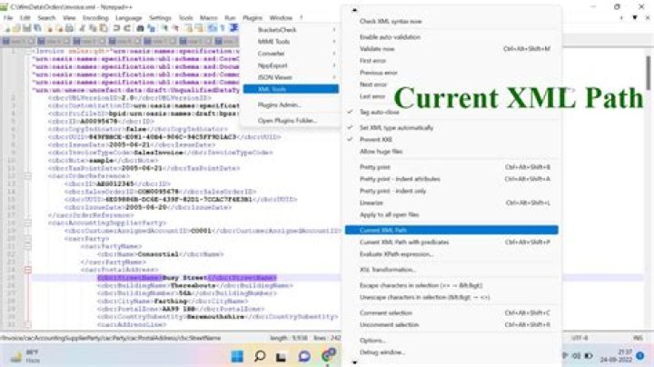654x367 pixels.
Task: Choose Evaluate XPath expression...
Action: tap(451, 254)
